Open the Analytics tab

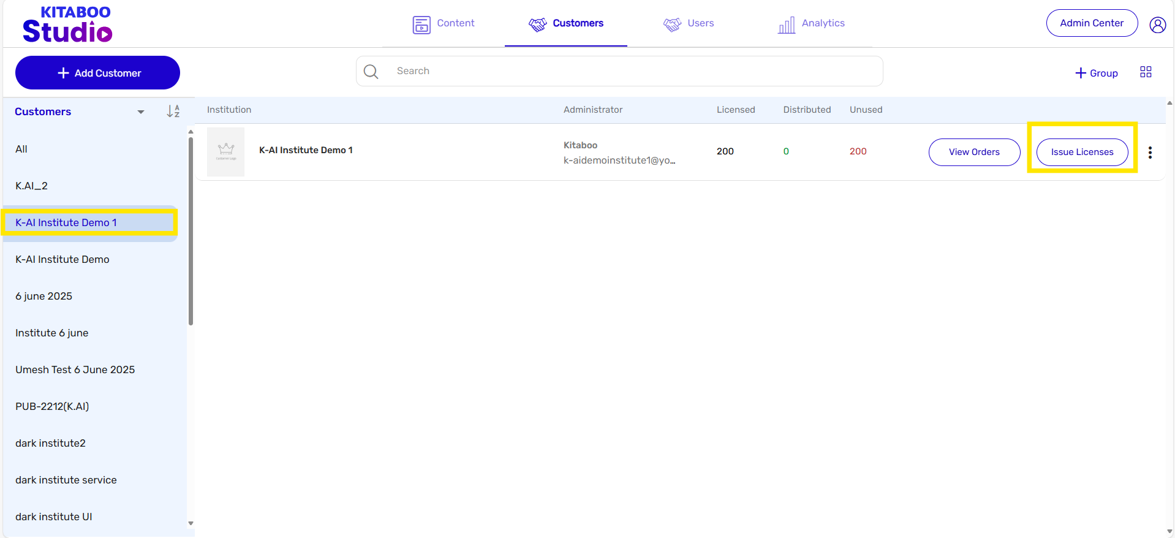tap(811, 24)
